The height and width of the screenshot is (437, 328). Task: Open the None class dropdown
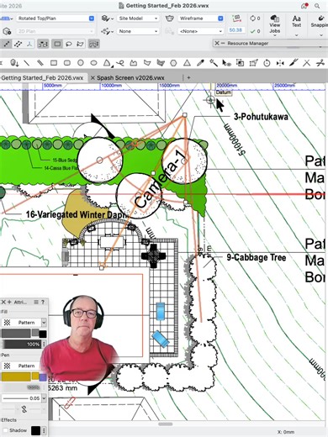138,31
